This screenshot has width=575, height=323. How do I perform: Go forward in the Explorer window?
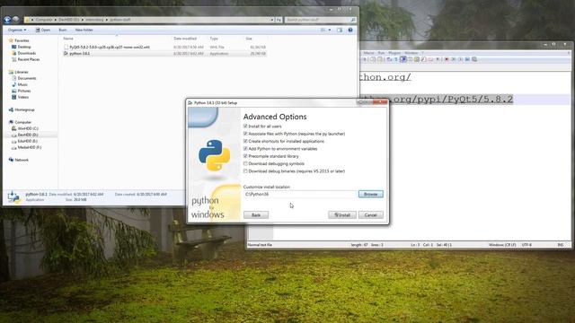(x=16, y=20)
